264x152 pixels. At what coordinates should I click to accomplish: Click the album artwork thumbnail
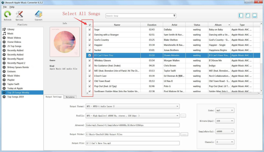[65, 42]
